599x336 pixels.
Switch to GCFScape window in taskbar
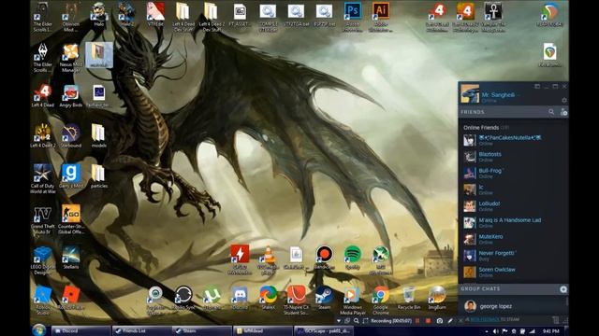click(323, 330)
